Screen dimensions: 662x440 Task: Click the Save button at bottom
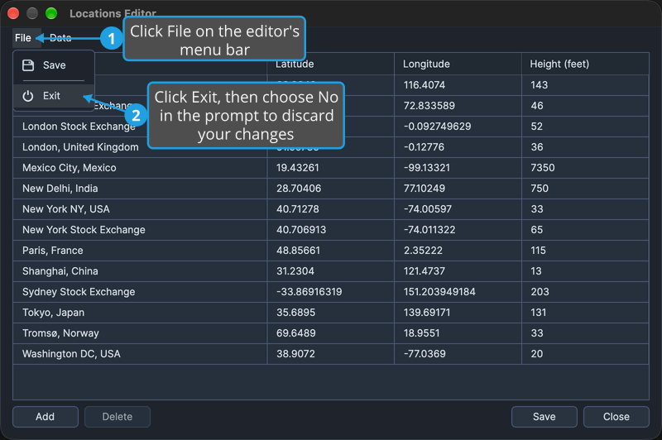(x=544, y=417)
